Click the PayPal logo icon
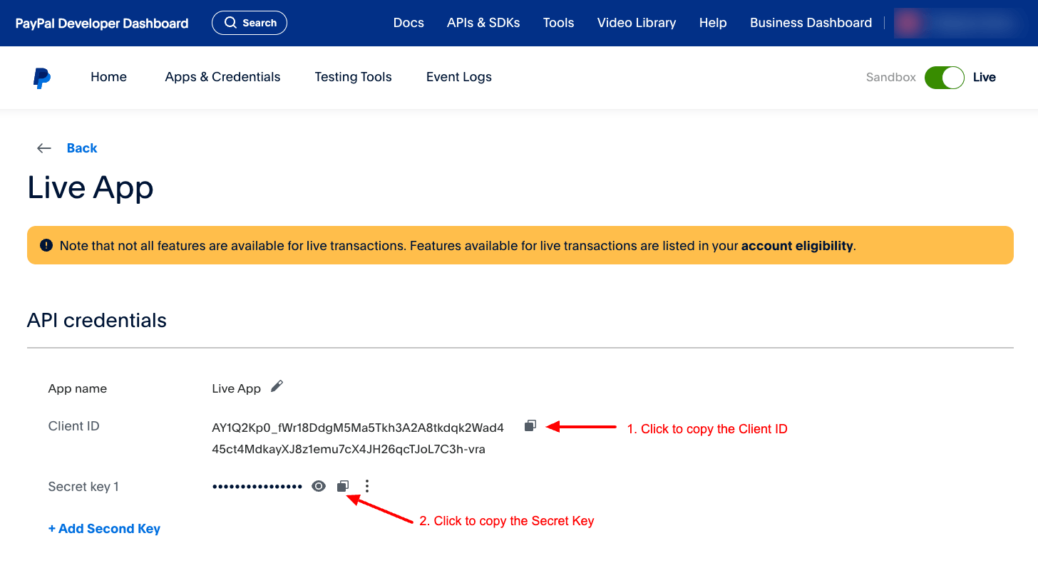Image resolution: width=1038 pixels, height=563 pixels. pos(42,78)
